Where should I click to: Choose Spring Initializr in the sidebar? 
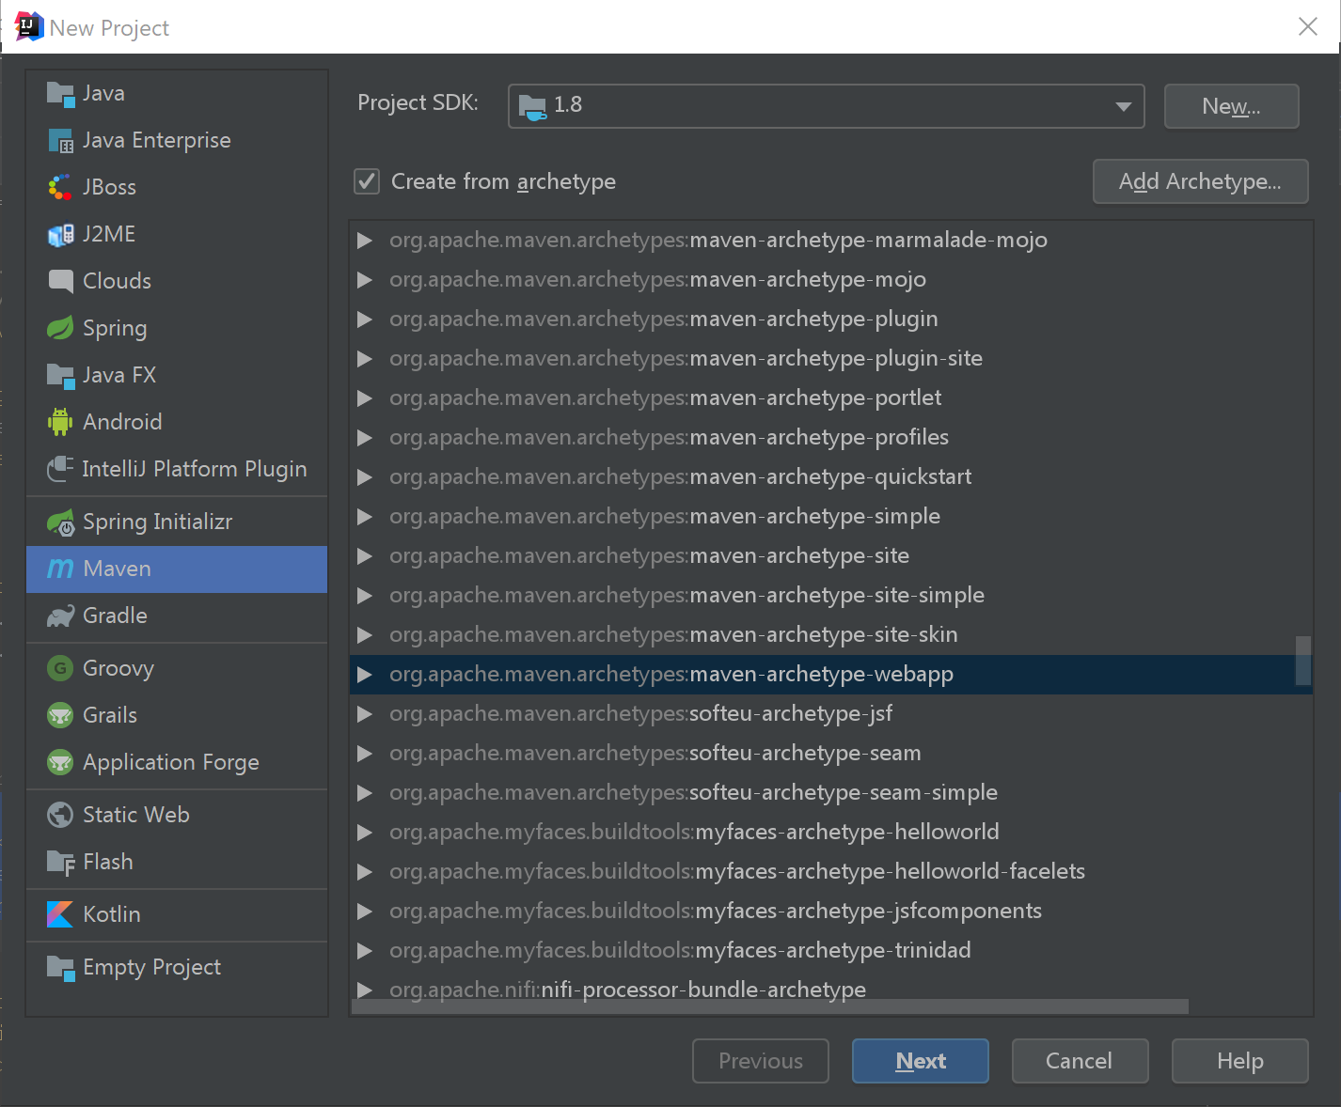pyautogui.click(x=177, y=522)
